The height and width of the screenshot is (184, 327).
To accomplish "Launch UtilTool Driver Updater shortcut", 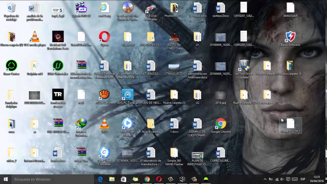I will (244, 70).
